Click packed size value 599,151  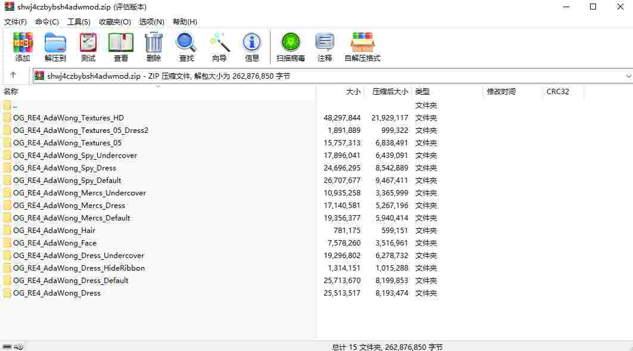pos(395,231)
